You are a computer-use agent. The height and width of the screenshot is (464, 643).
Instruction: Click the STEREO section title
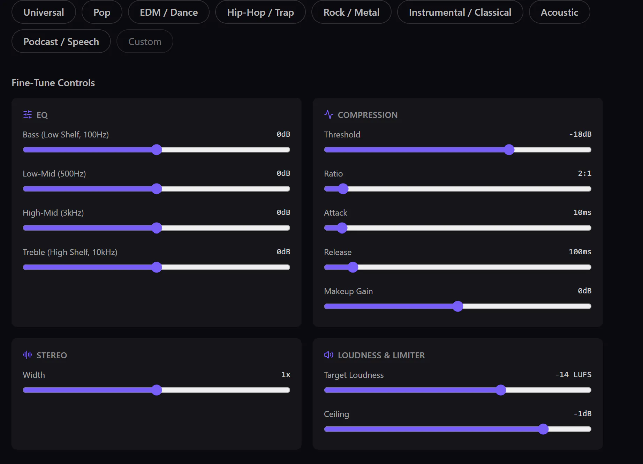click(52, 355)
